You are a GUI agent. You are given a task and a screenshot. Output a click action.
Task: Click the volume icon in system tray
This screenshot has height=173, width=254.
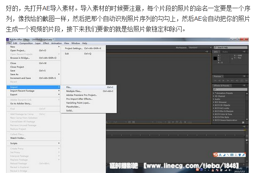(x=230, y=170)
